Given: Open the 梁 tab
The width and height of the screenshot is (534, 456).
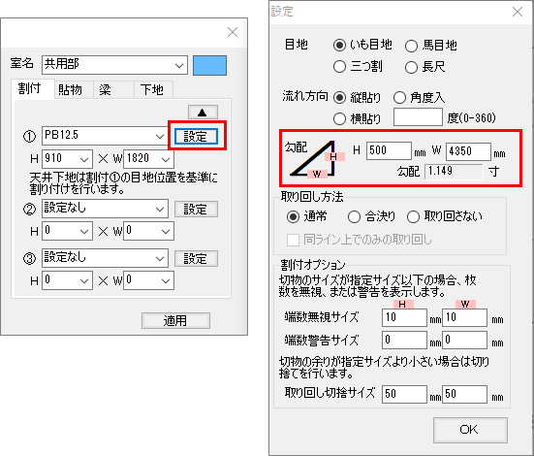Looking at the screenshot, I should [x=106, y=89].
